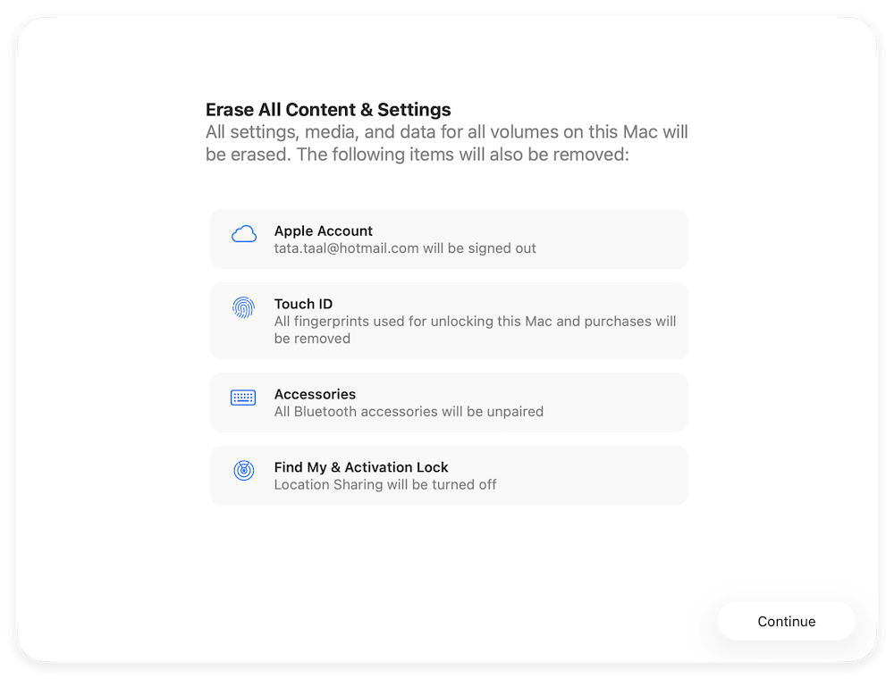Click the fingerprints removal description under Touch ID

[x=475, y=330]
